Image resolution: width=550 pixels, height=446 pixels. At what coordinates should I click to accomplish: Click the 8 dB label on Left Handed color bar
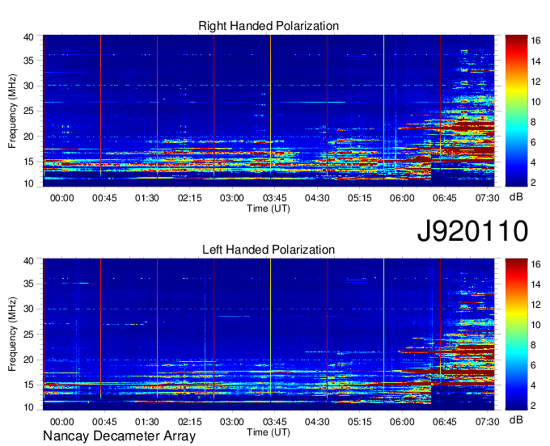click(x=533, y=346)
